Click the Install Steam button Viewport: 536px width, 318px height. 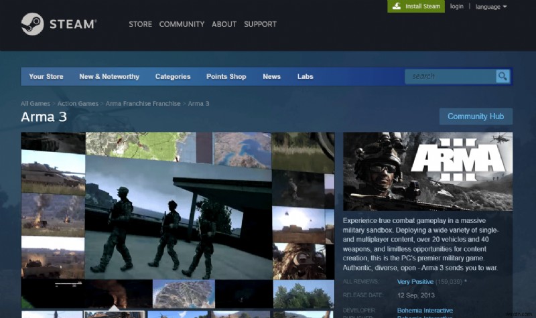(x=416, y=6)
